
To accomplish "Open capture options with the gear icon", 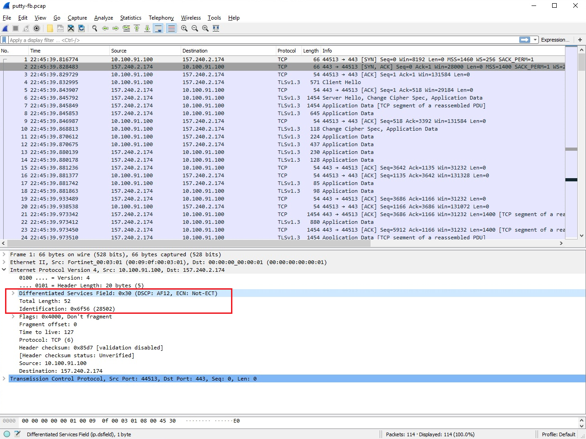I will 37,28.
